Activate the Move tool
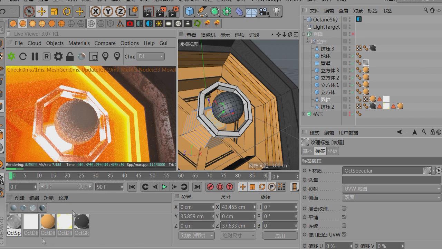The image size is (442, 249). [42, 11]
